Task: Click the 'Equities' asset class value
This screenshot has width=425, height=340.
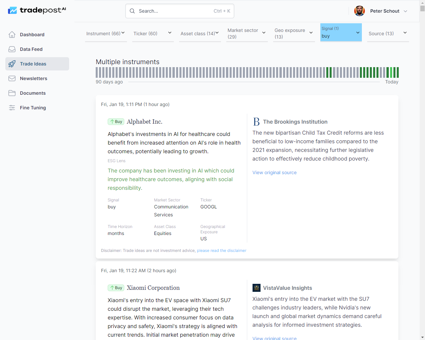Action: [x=163, y=233]
